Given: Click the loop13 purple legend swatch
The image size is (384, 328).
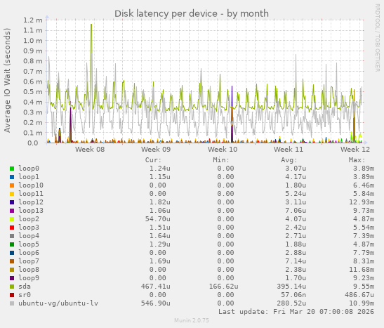Looking at the screenshot, I should (x=12, y=211).
